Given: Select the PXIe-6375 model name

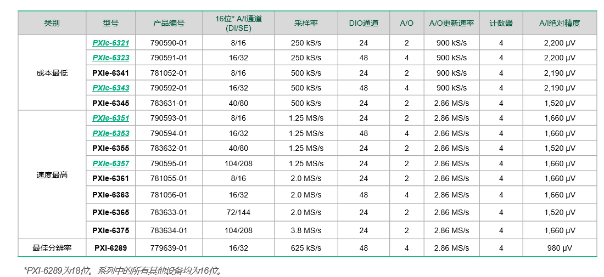Looking at the screenshot, I should click(x=110, y=230).
